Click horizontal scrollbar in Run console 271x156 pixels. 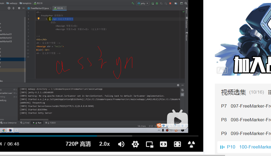(x=34, y=119)
